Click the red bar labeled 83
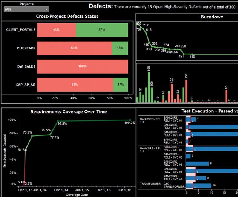Screen dimensions: 238x197 (226, 96)
